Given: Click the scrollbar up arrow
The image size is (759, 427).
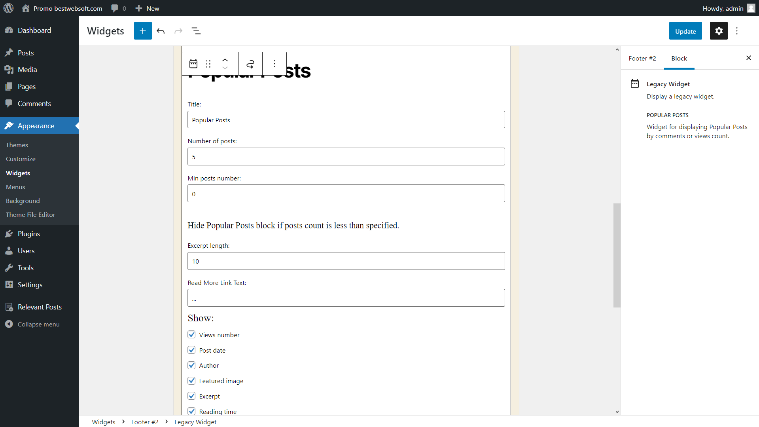Looking at the screenshot, I should point(617,49).
